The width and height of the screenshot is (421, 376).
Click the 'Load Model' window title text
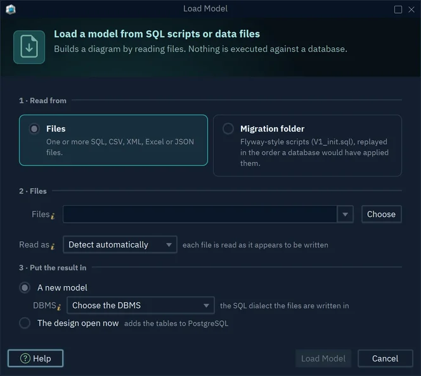point(205,9)
